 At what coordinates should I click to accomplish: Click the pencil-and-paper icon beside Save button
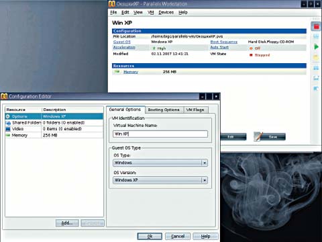tap(258, 136)
